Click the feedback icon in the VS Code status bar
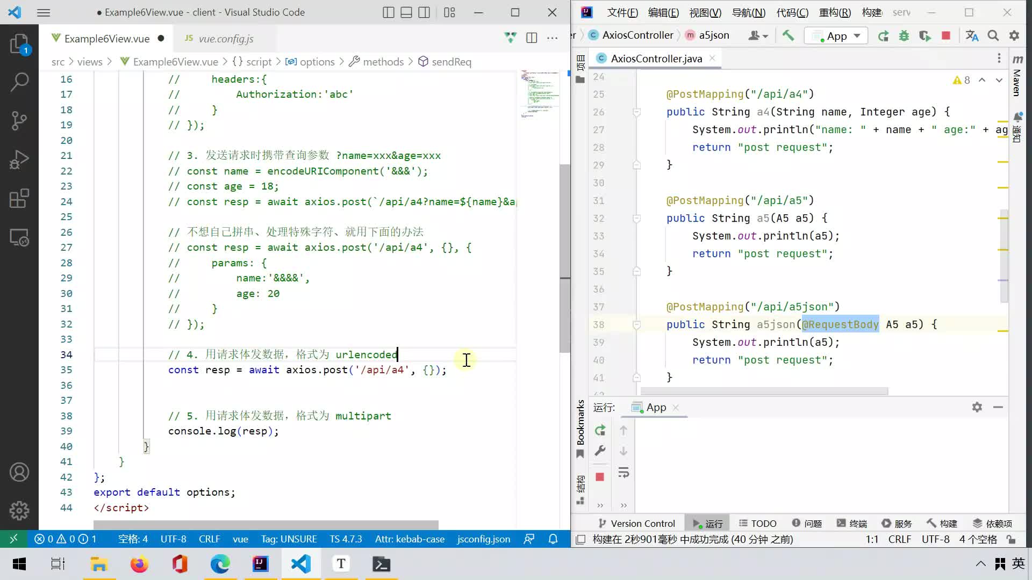The width and height of the screenshot is (1032, 580). pos(529,539)
